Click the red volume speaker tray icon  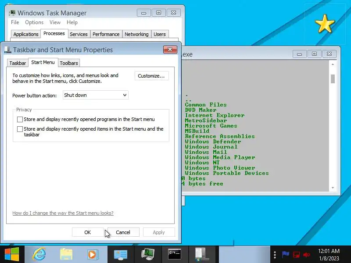pos(306,255)
